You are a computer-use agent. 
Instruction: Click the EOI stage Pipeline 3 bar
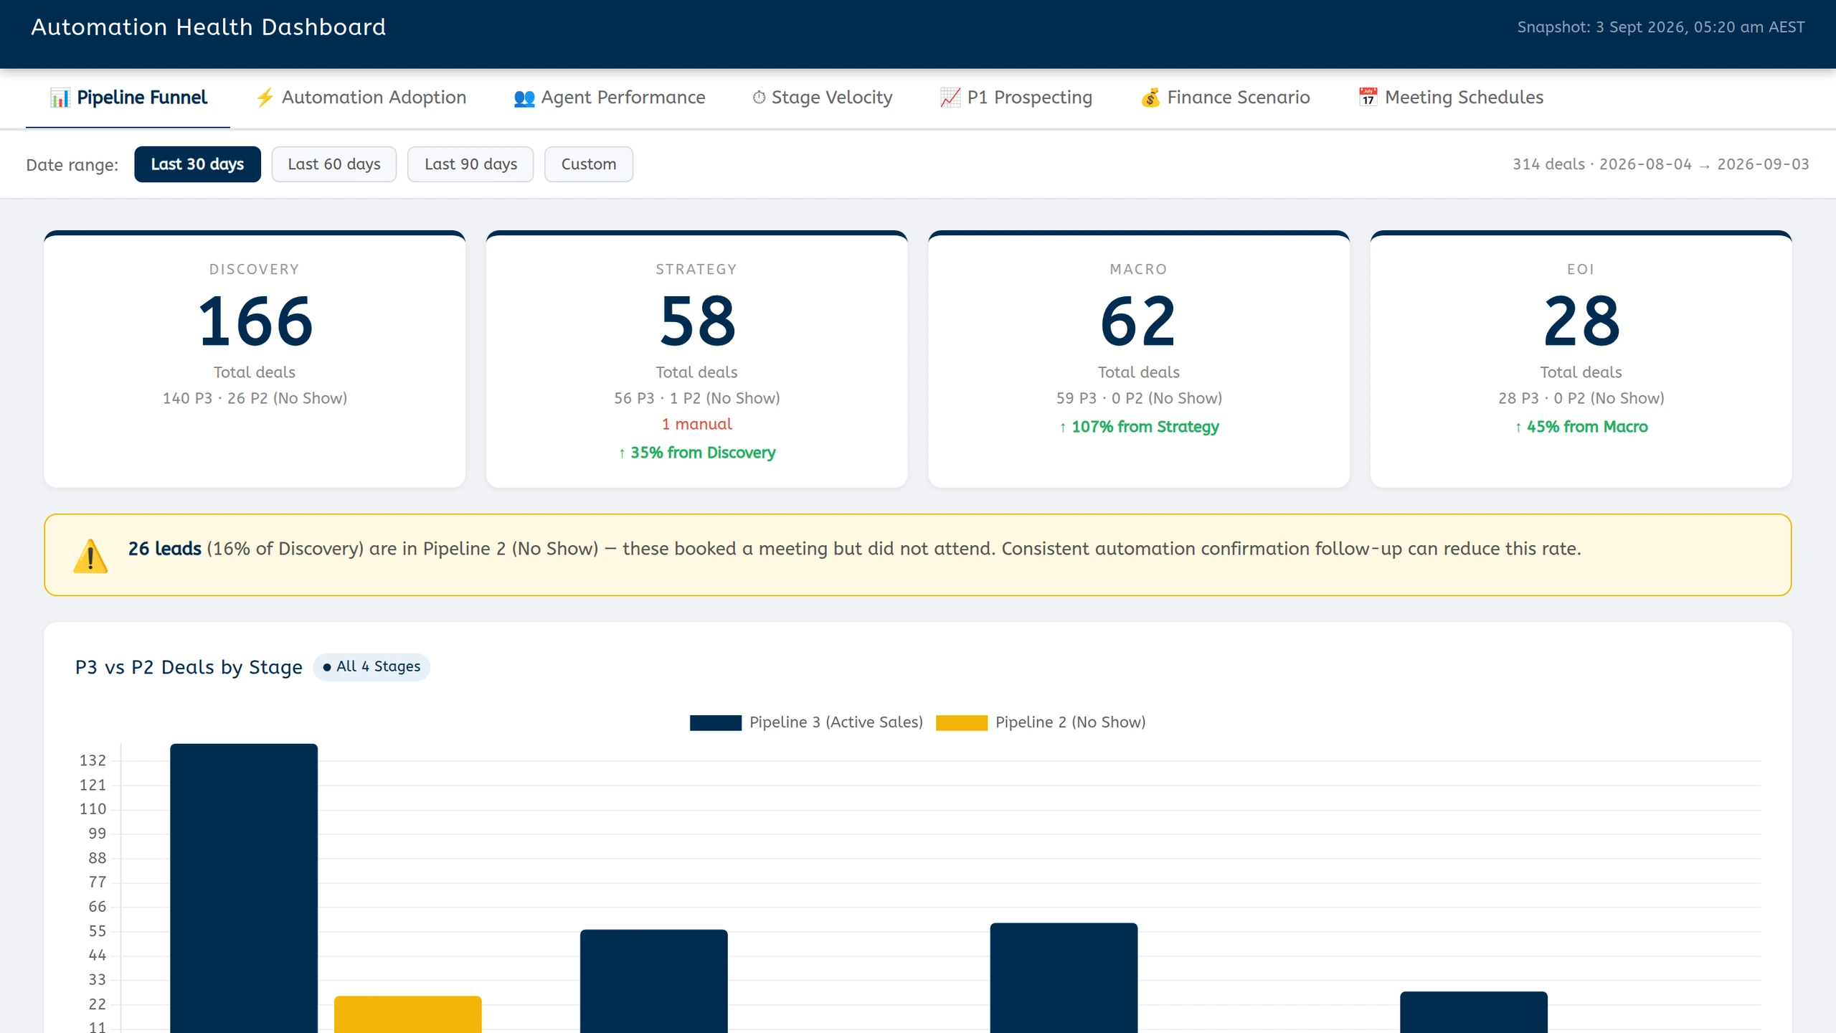point(1474,1012)
